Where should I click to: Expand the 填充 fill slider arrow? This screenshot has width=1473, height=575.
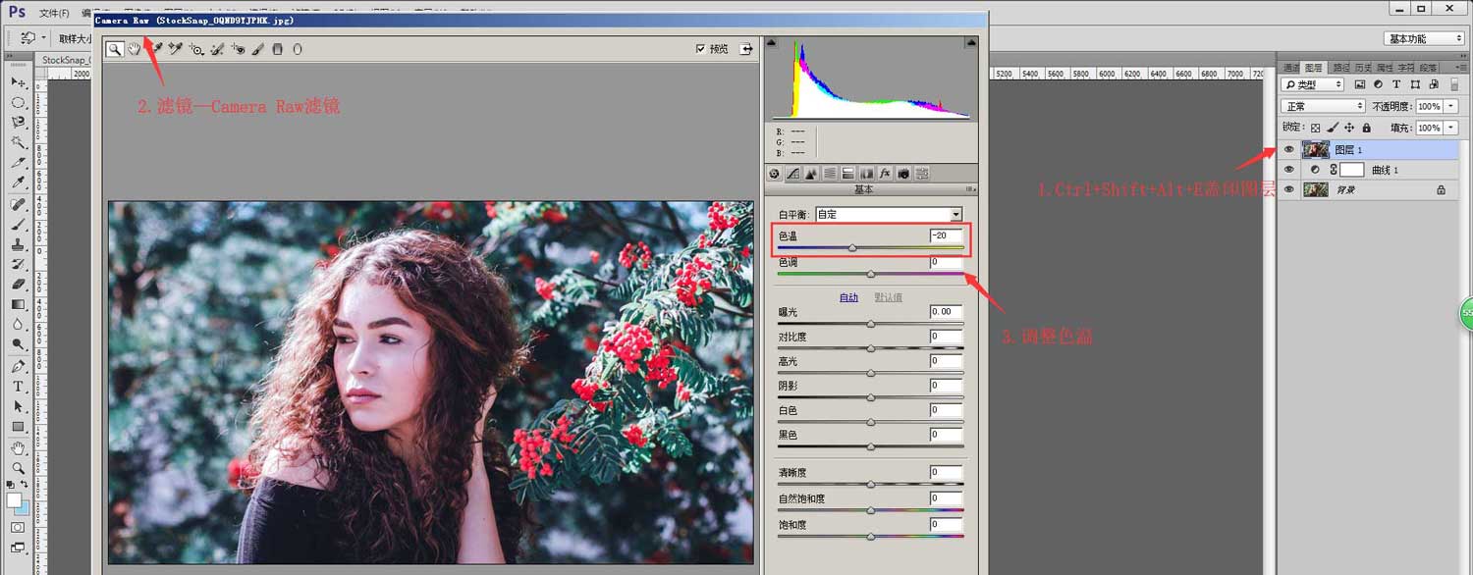click(1451, 128)
